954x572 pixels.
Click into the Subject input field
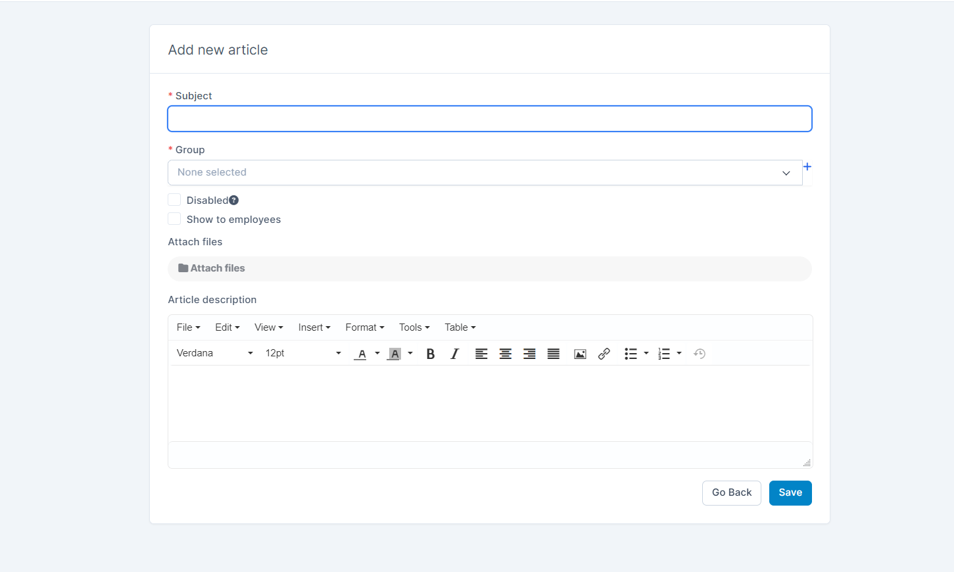(490, 119)
